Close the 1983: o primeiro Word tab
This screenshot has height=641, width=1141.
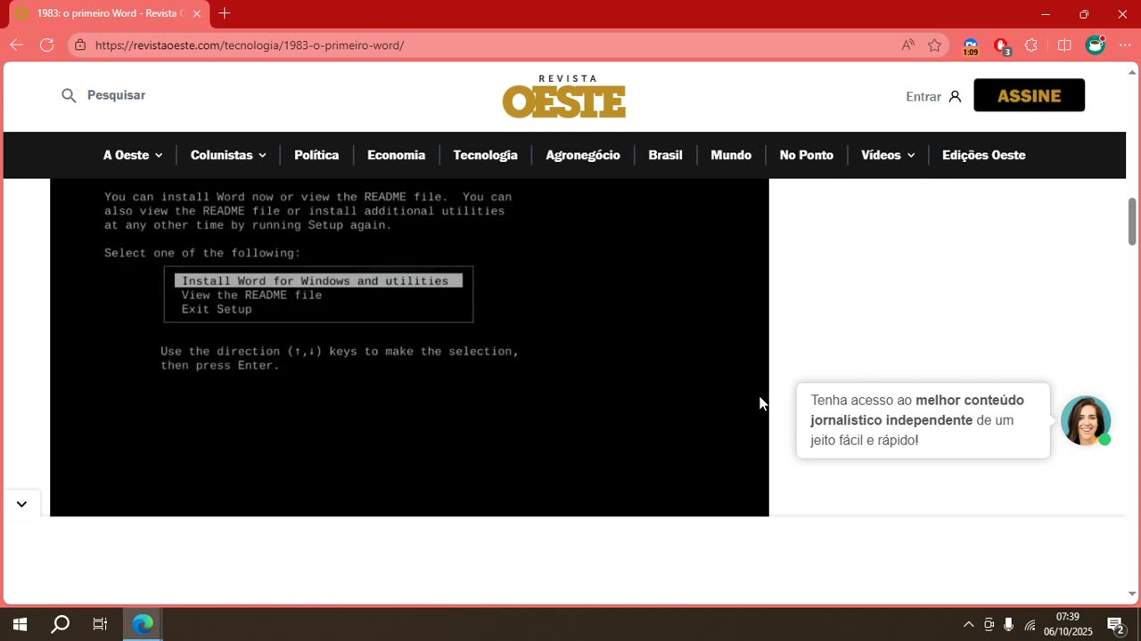pyautogui.click(x=196, y=13)
